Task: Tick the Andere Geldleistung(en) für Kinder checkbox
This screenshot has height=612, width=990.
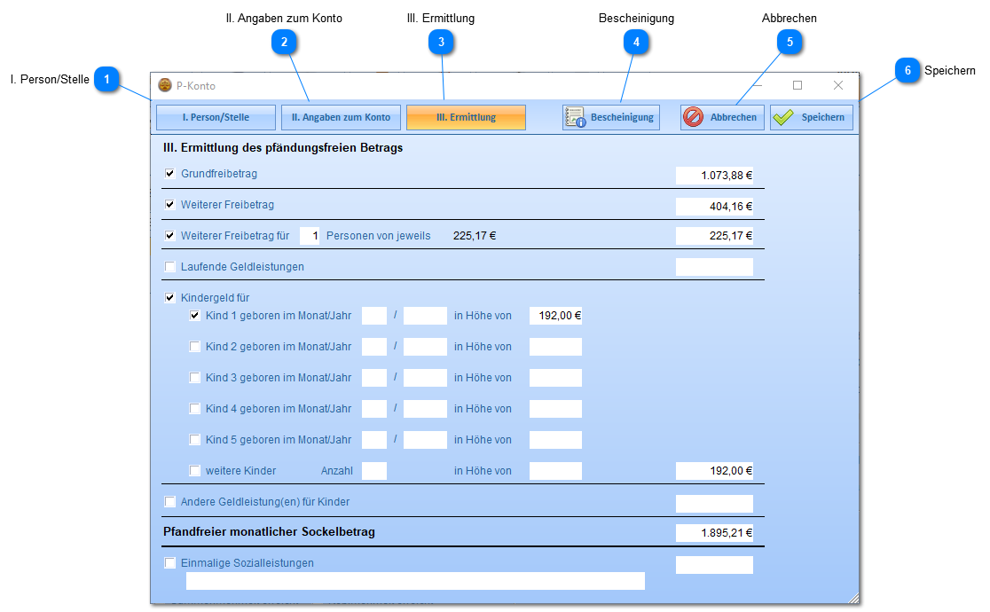Action: [x=170, y=502]
